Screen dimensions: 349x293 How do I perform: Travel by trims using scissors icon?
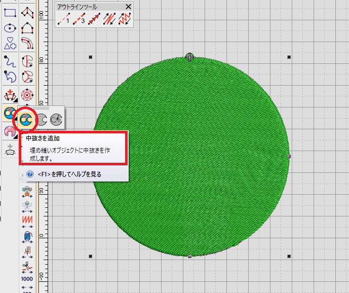click(27, 267)
